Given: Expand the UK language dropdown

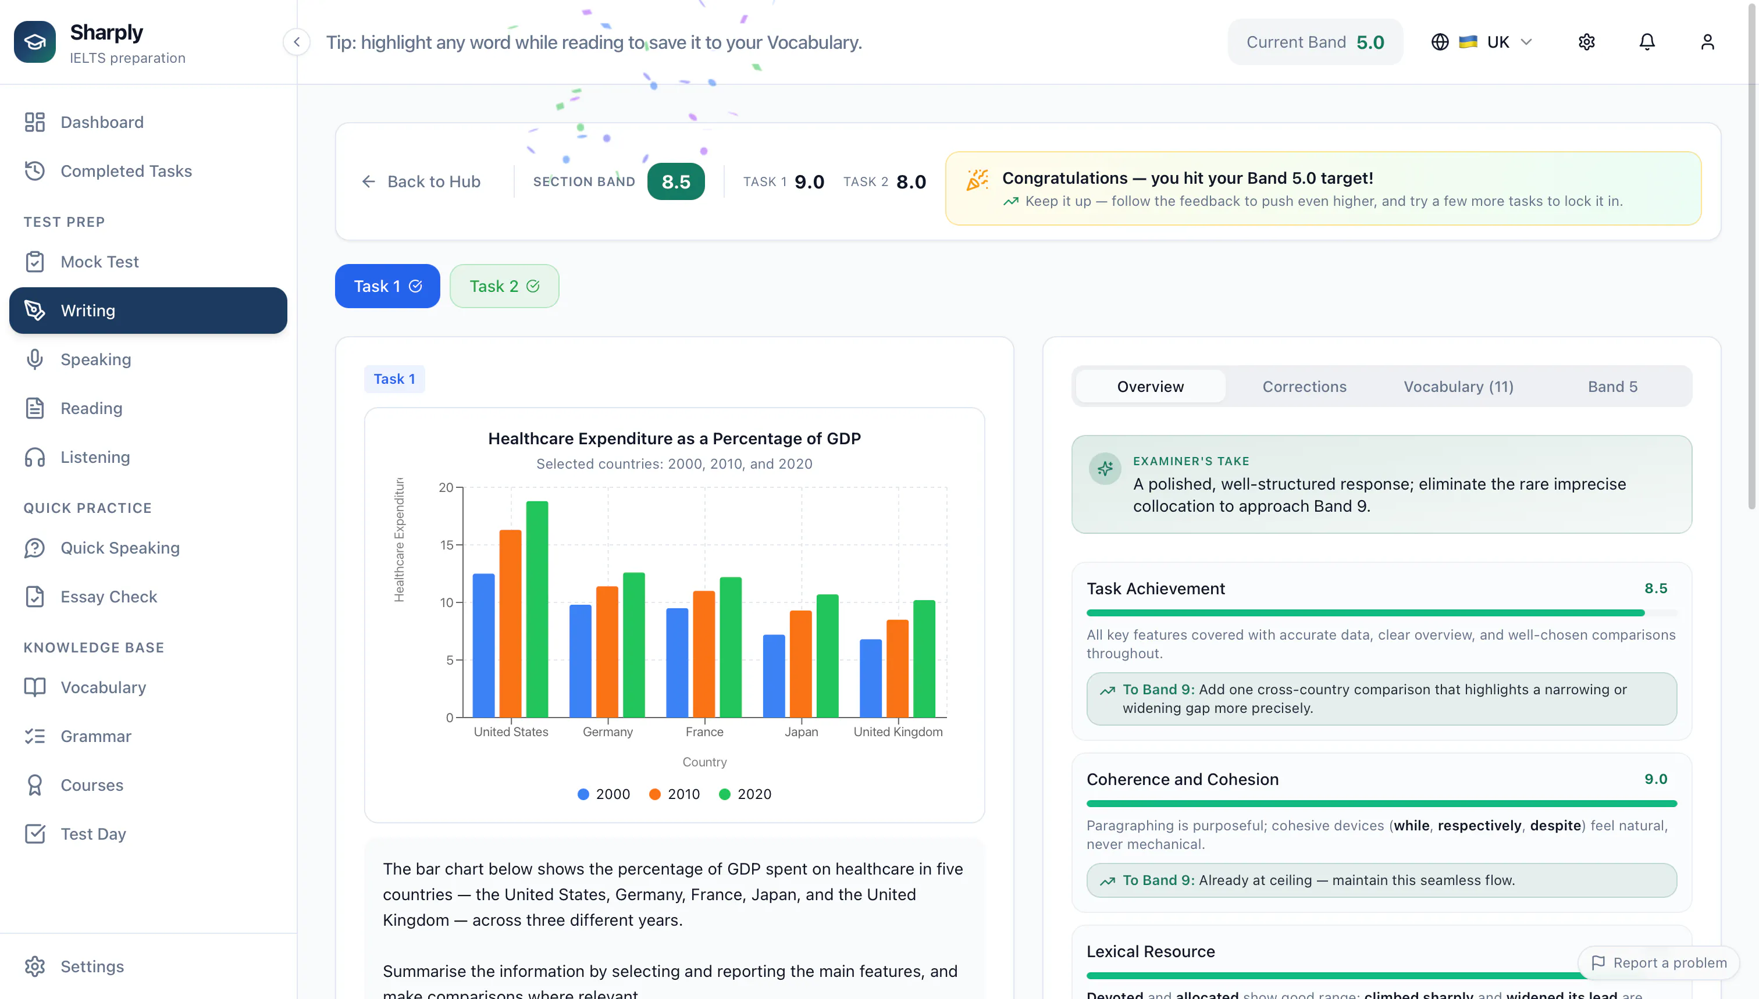Looking at the screenshot, I should pyautogui.click(x=1483, y=42).
